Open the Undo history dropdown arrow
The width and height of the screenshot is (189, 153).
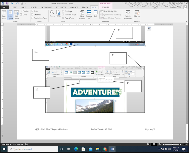[14, 3]
